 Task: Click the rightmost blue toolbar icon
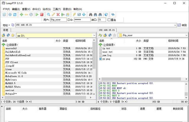pyautogui.click(x=113, y=14)
